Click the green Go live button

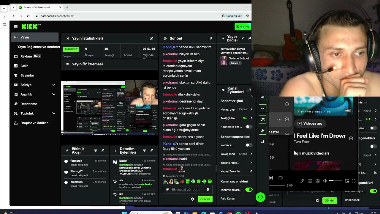pos(243,27)
